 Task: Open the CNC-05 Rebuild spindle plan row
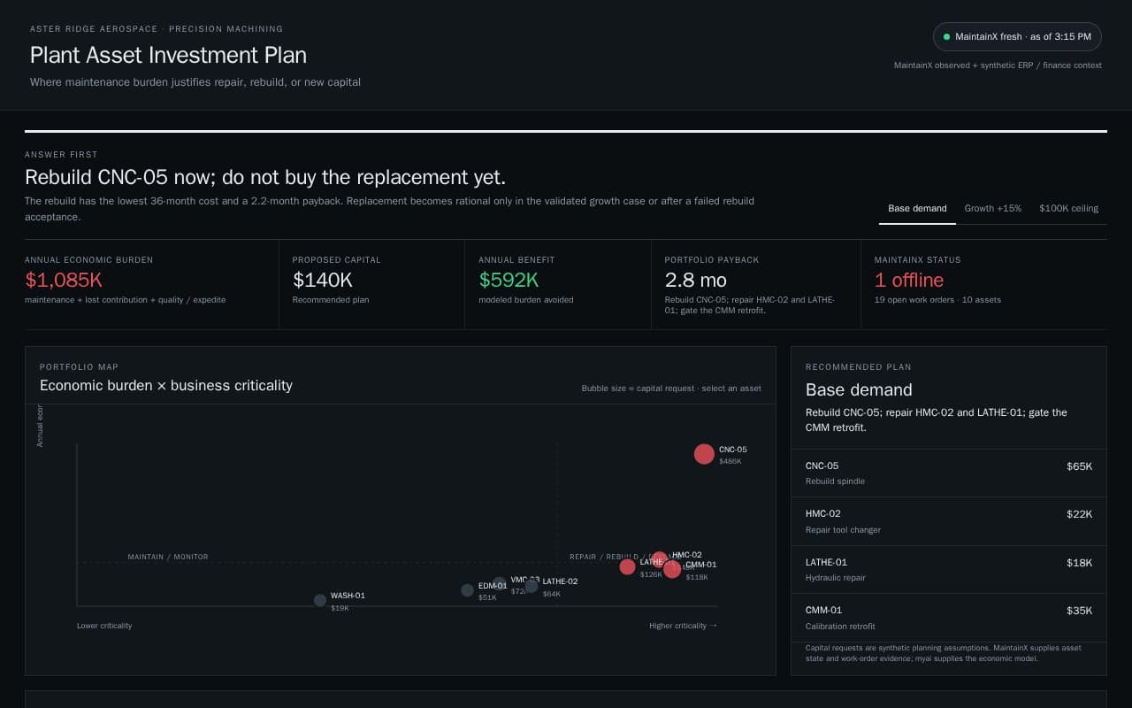click(949, 473)
